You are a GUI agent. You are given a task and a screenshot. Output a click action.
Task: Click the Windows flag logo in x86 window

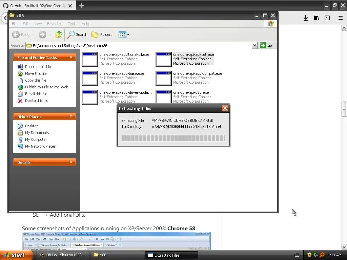(x=270, y=24)
